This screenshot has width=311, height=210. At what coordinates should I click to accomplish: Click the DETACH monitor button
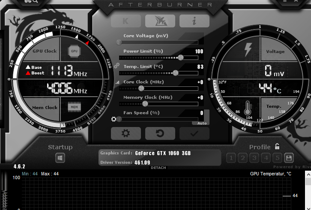point(158,168)
